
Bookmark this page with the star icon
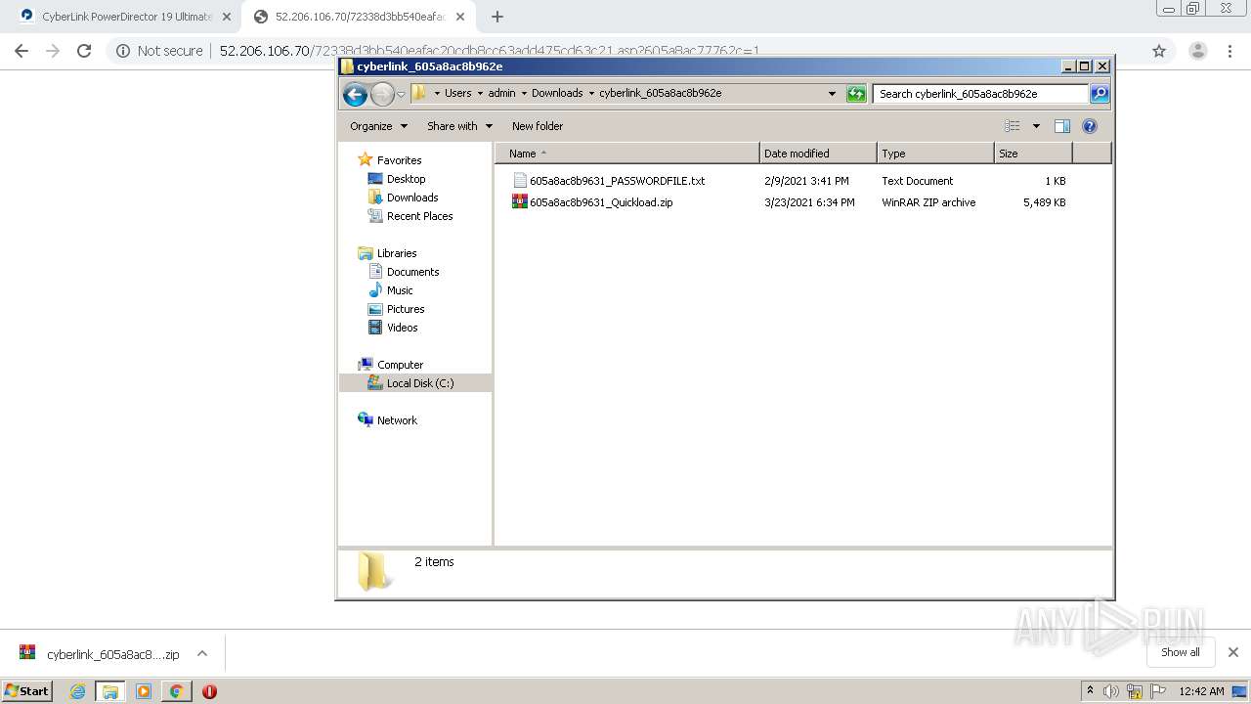click(x=1159, y=51)
